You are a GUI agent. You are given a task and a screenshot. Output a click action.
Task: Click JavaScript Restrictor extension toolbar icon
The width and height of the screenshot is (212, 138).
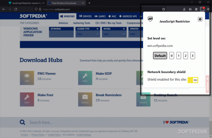[x=202, y=9]
